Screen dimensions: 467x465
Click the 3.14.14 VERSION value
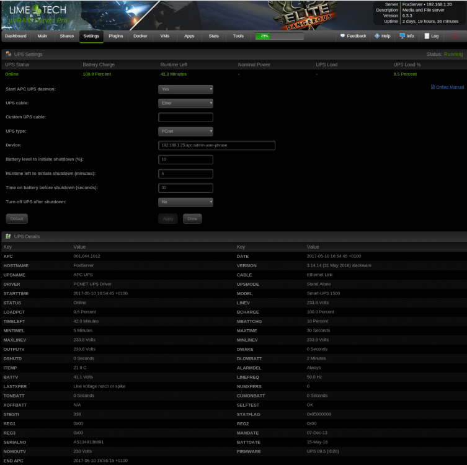point(339,265)
